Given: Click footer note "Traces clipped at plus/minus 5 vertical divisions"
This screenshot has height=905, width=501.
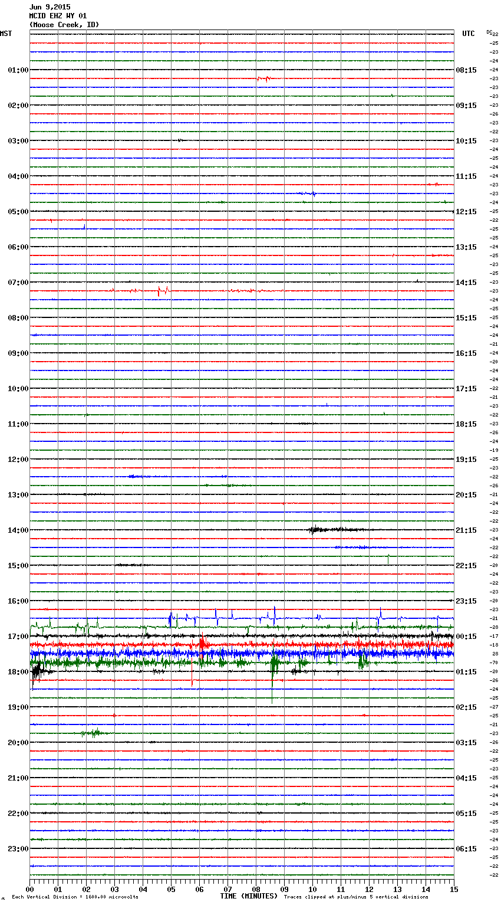Looking at the screenshot, I should tap(356, 897).
